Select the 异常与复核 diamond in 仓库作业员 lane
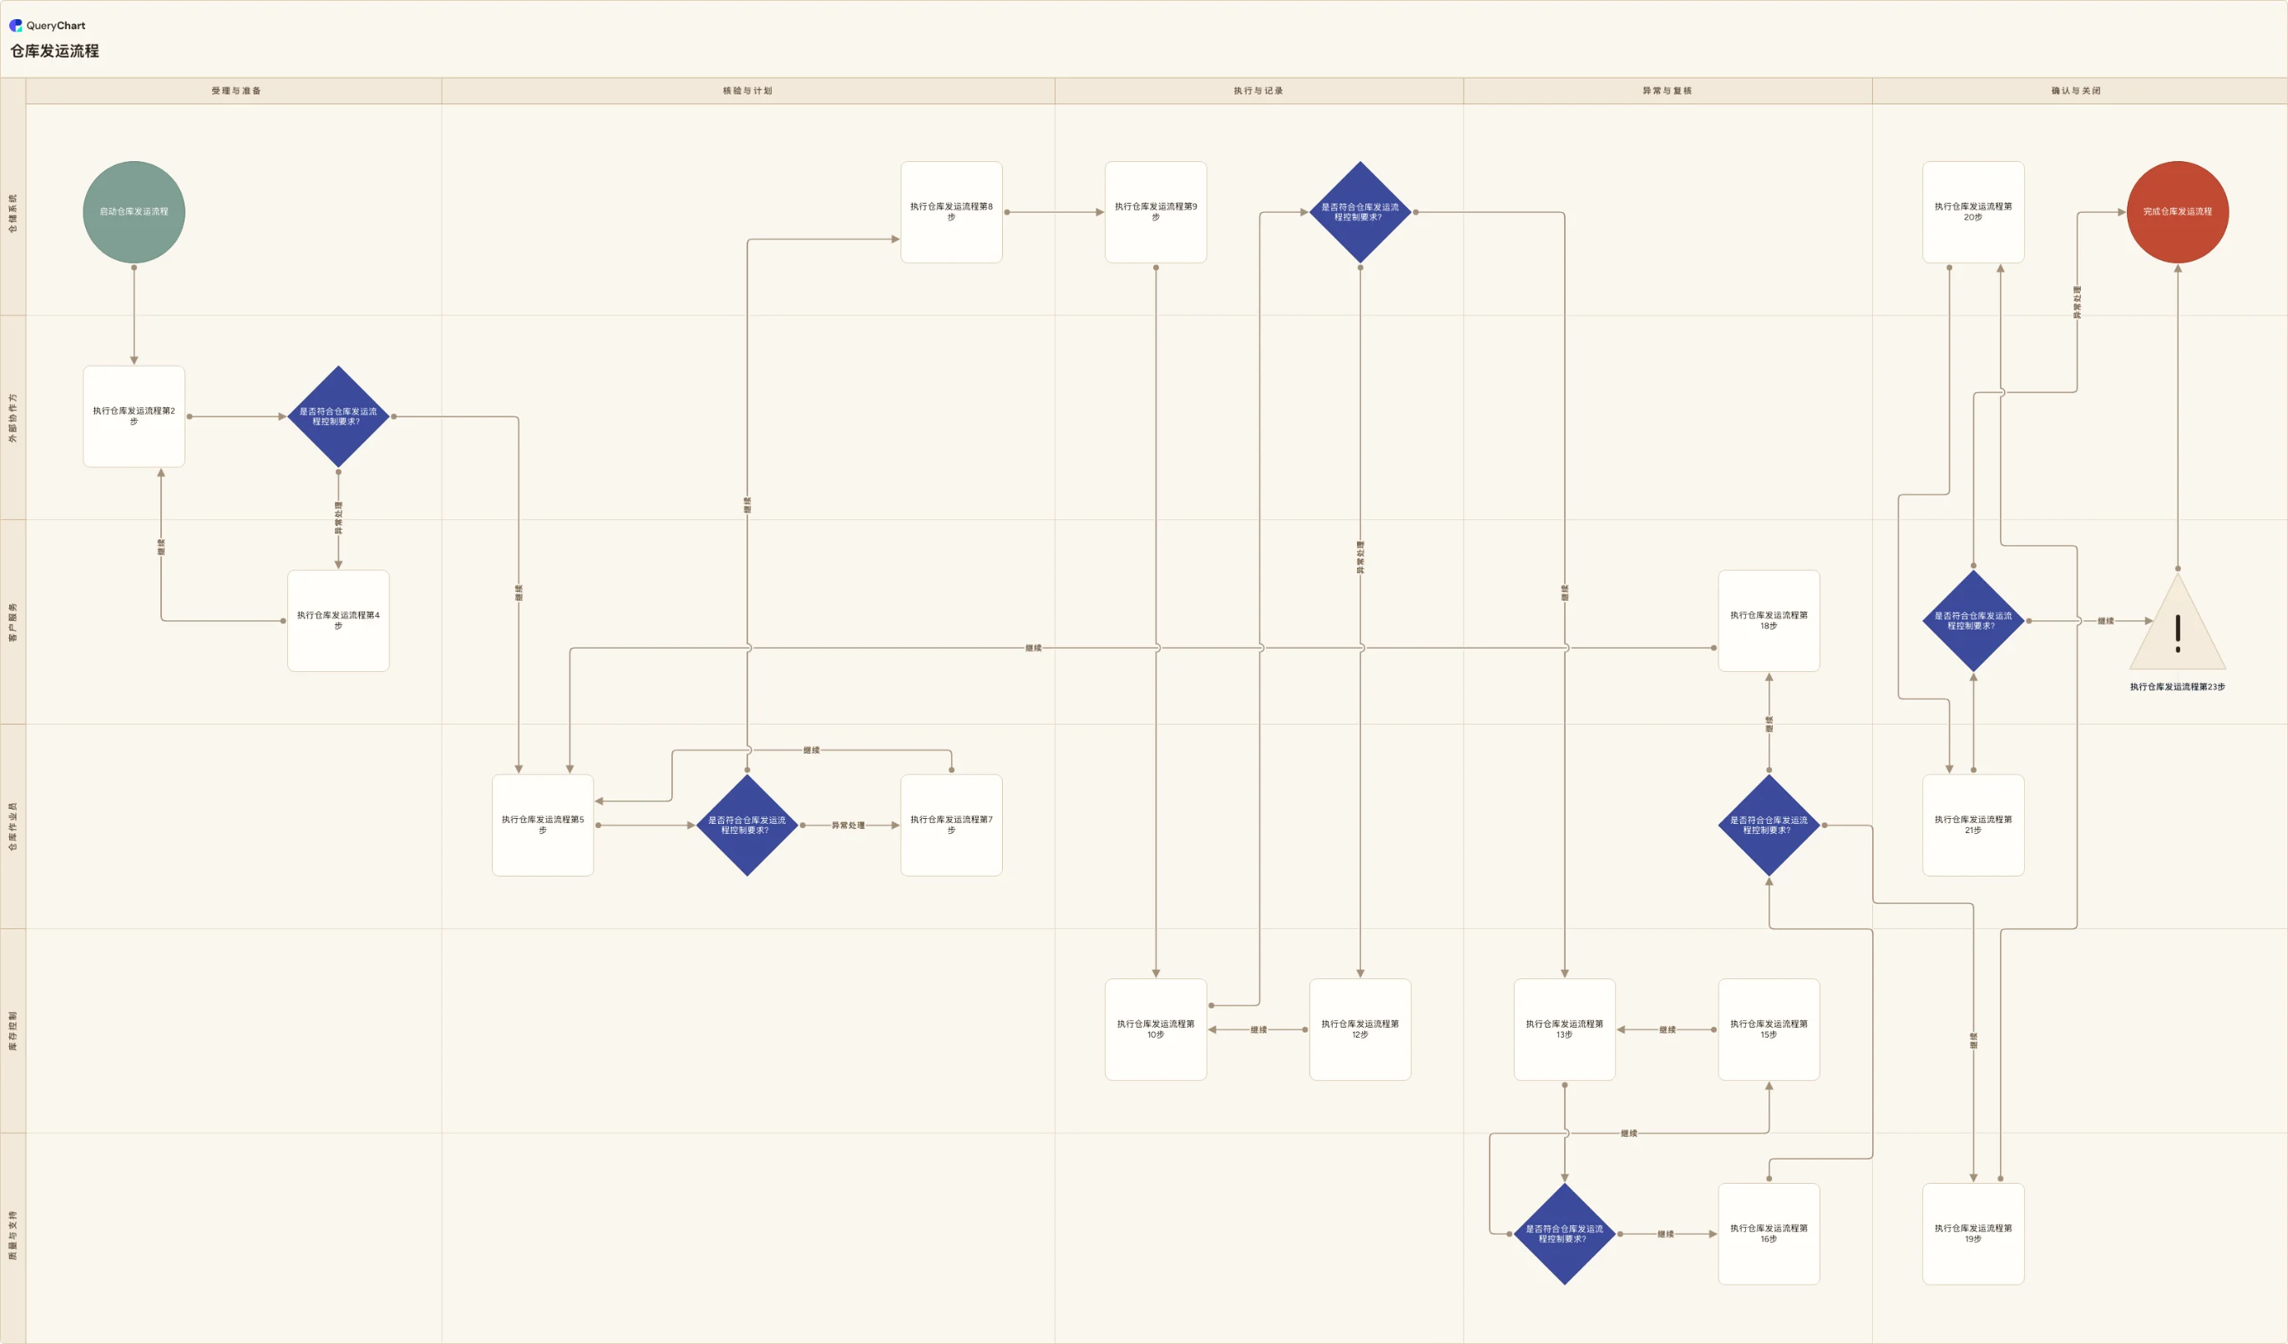The image size is (2288, 1344). point(1768,825)
